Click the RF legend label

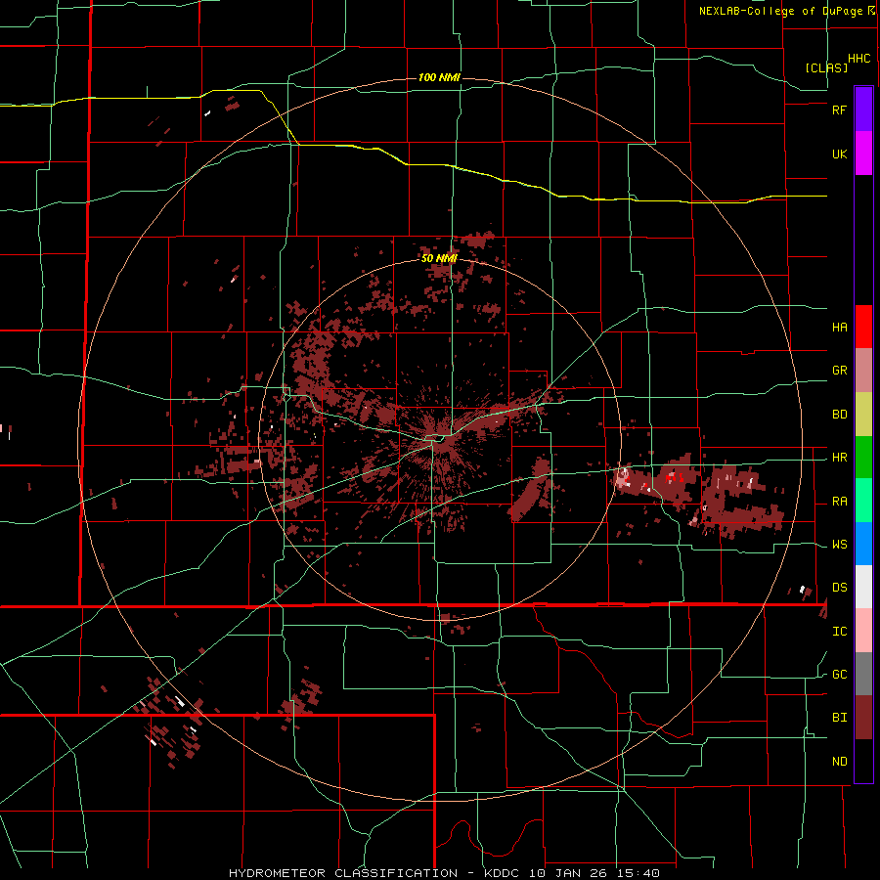839,110
